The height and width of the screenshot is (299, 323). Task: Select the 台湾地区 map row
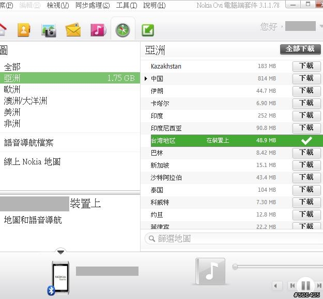point(237,141)
